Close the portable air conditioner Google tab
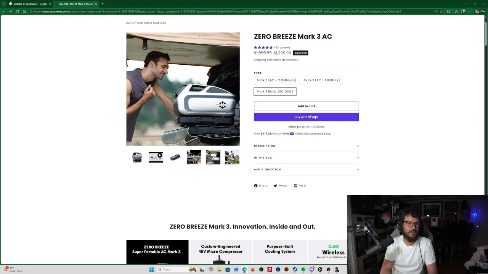This screenshot has width=488, height=274. [50, 4]
